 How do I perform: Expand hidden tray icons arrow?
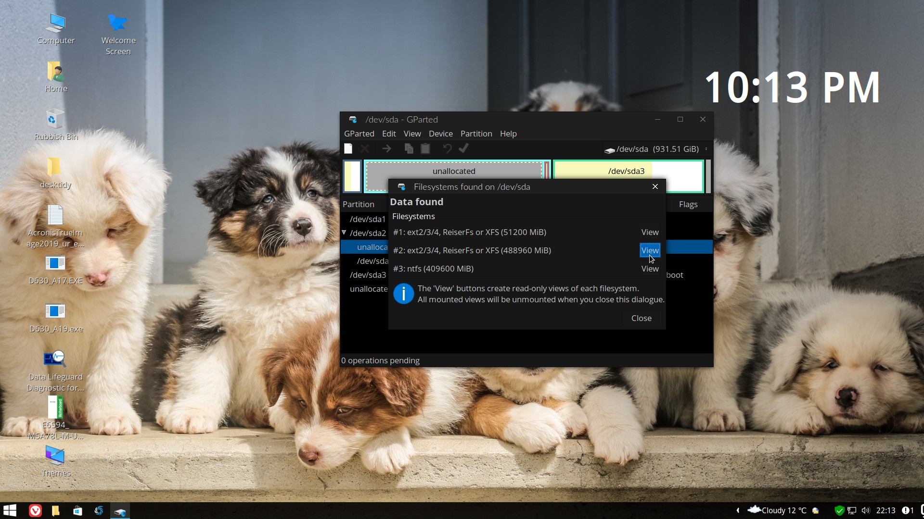tap(738, 510)
